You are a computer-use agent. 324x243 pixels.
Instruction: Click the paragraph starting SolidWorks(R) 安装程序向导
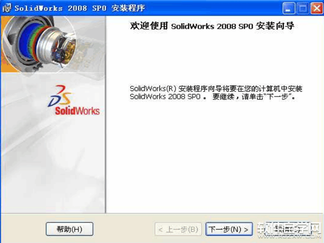(x=216, y=93)
